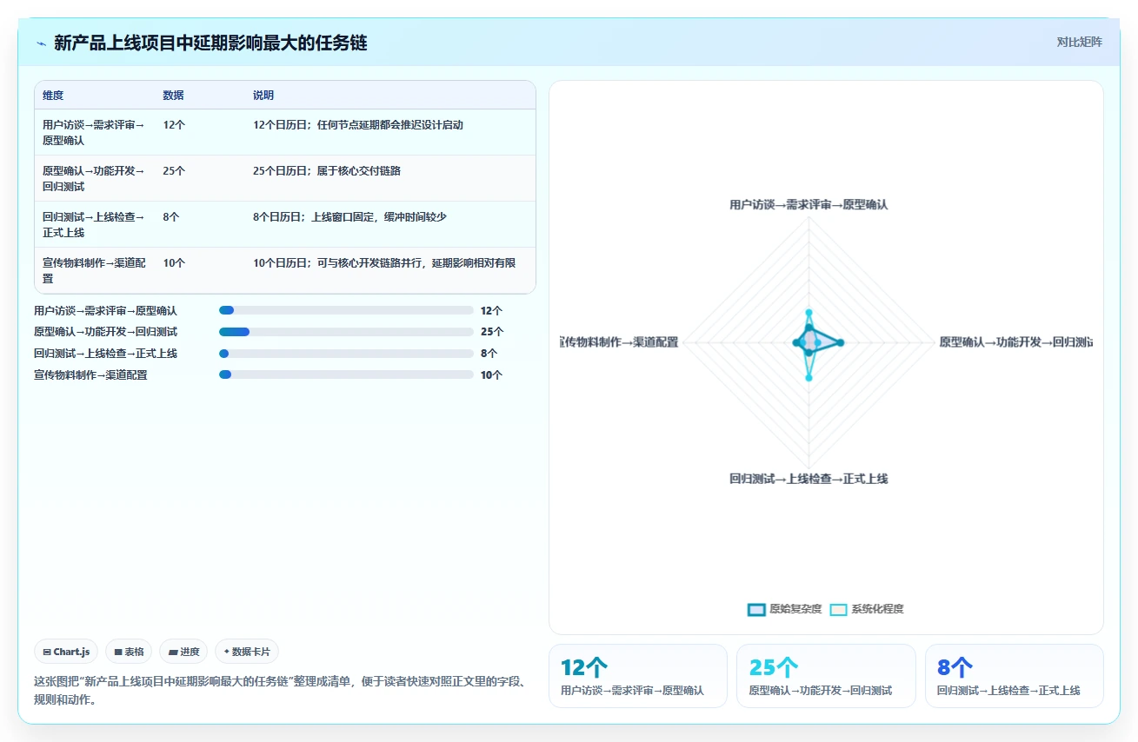Screen dimensions: 1138x742
Task: Select the 表格 tag chip
Action: pos(129,652)
